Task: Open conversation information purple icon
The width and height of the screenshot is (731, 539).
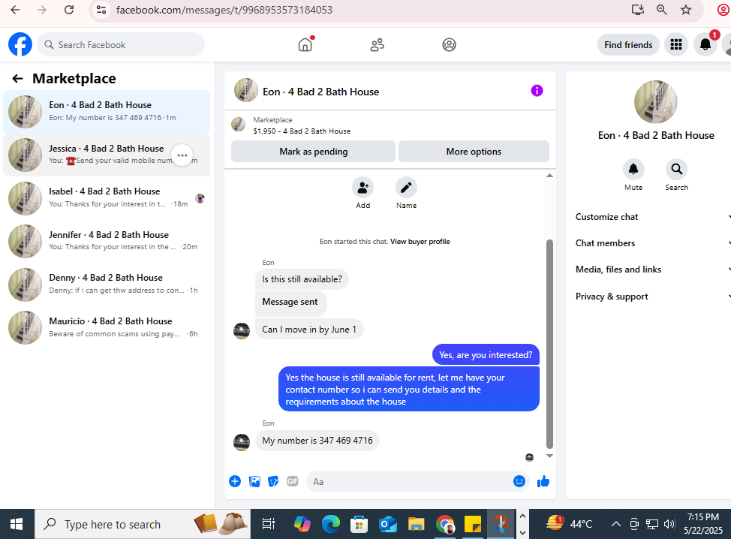Action: point(537,90)
